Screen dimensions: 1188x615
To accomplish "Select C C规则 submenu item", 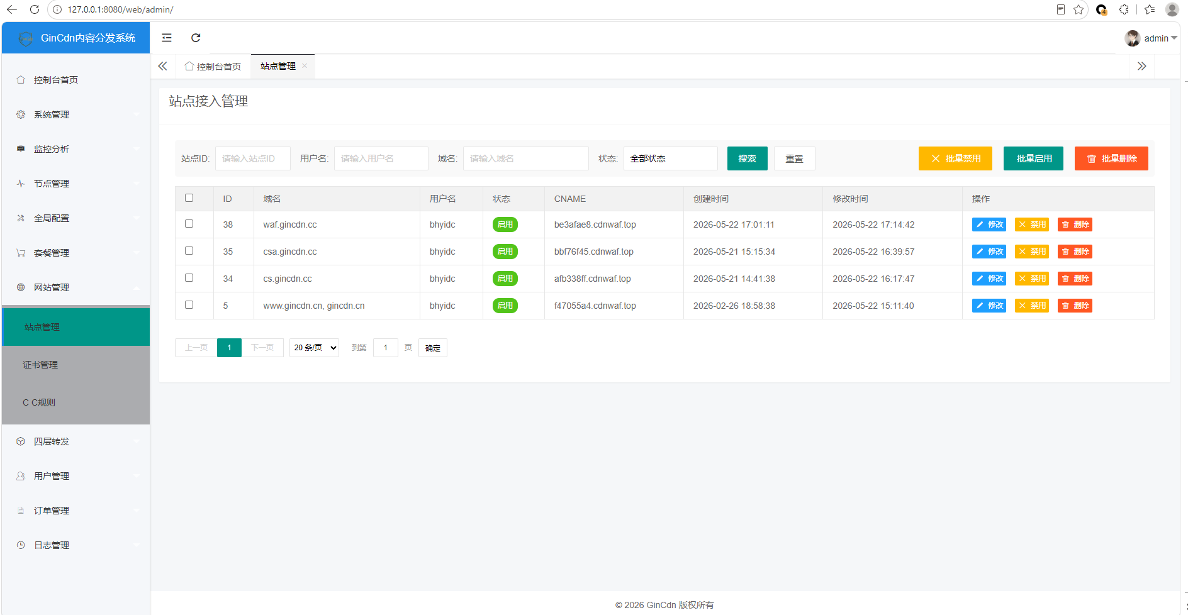I will [x=76, y=402].
